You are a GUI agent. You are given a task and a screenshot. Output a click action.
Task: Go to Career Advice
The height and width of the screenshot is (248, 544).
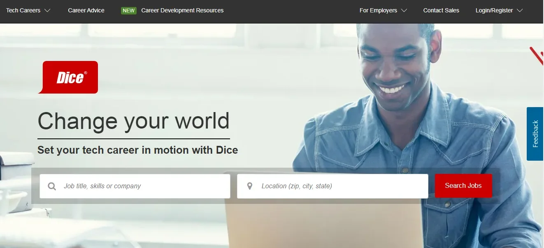pos(86,10)
